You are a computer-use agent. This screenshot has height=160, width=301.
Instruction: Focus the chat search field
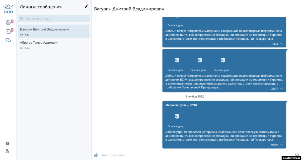(x=54, y=19)
